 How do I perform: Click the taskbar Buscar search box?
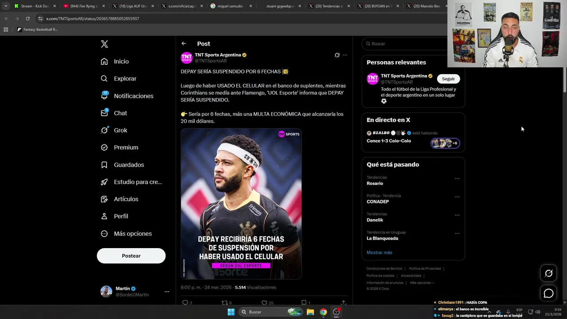click(x=271, y=312)
